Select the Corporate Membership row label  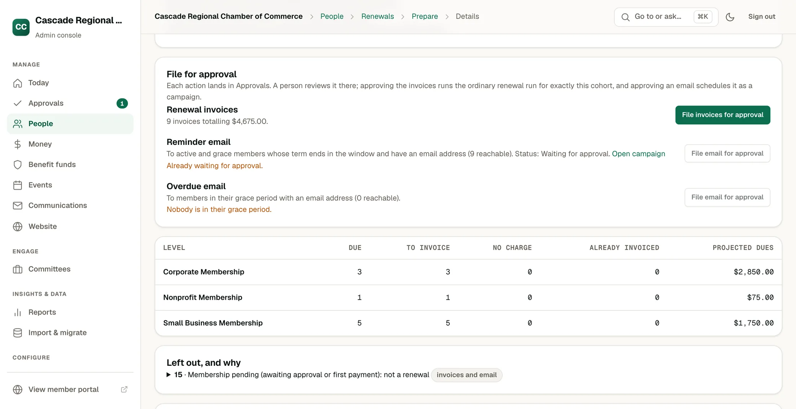coord(204,272)
